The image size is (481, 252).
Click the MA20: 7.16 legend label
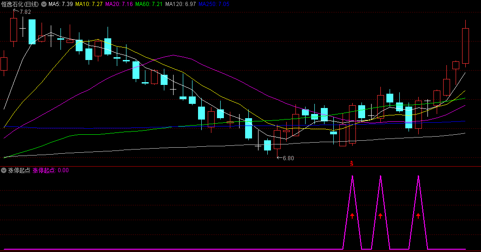119,4
